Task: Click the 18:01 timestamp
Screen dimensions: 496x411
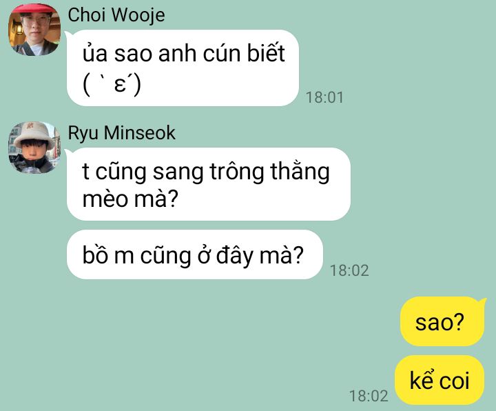Action: pyautogui.click(x=324, y=97)
